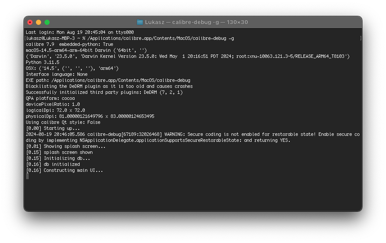This screenshot has height=243, width=386.
Task: Click the 'NSApplicationDelegate.applicationSupportsSecureRestorableState' line
Action: point(158,140)
